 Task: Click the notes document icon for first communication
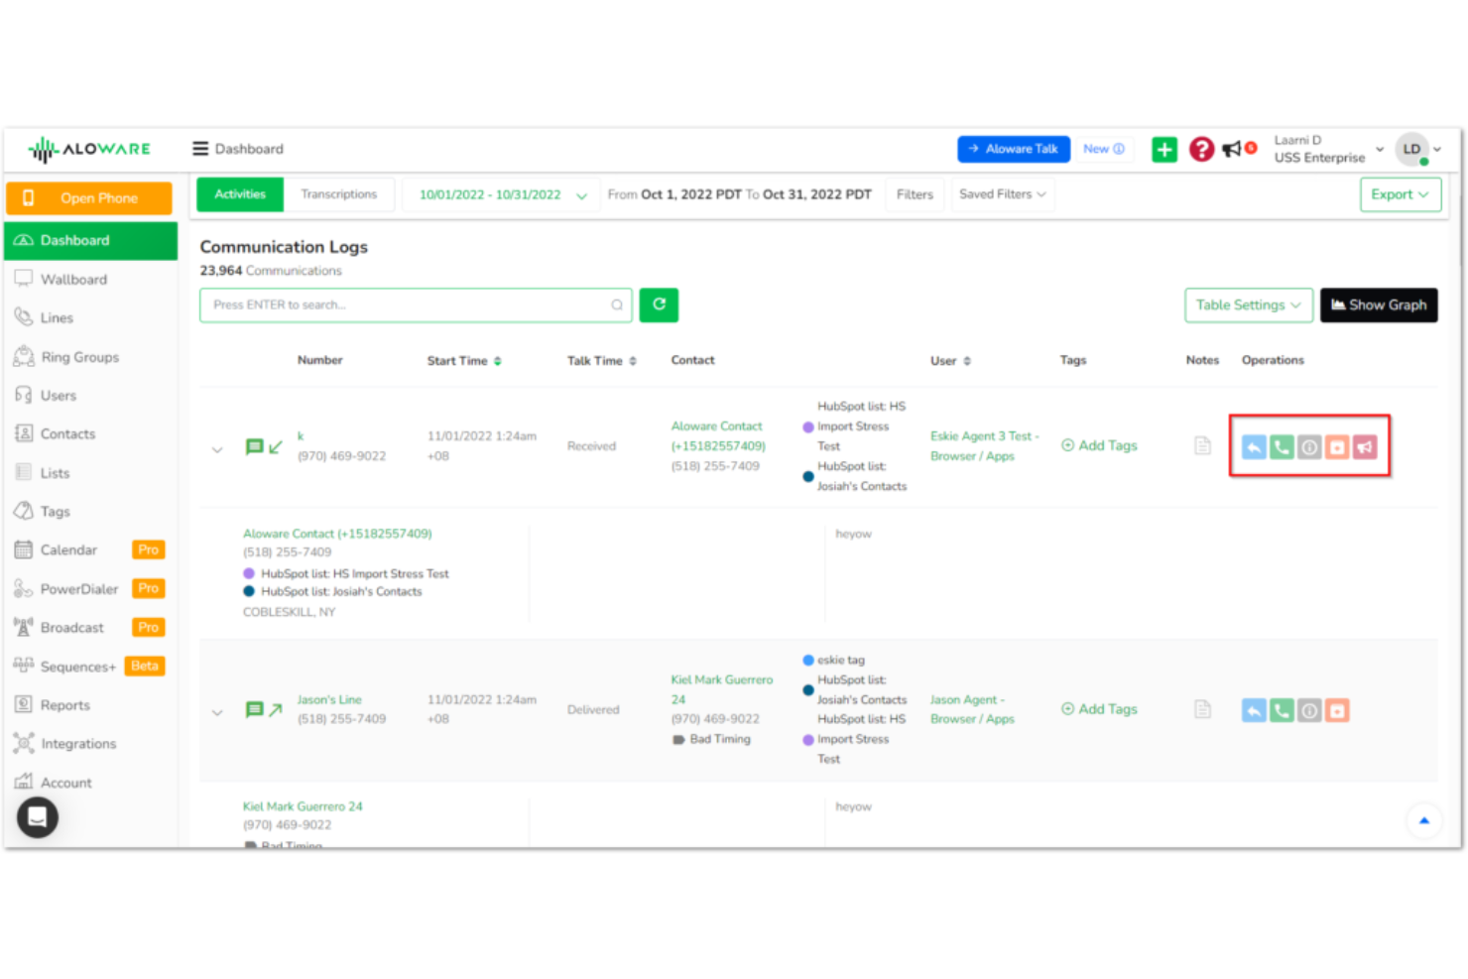(x=1202, y=447)
